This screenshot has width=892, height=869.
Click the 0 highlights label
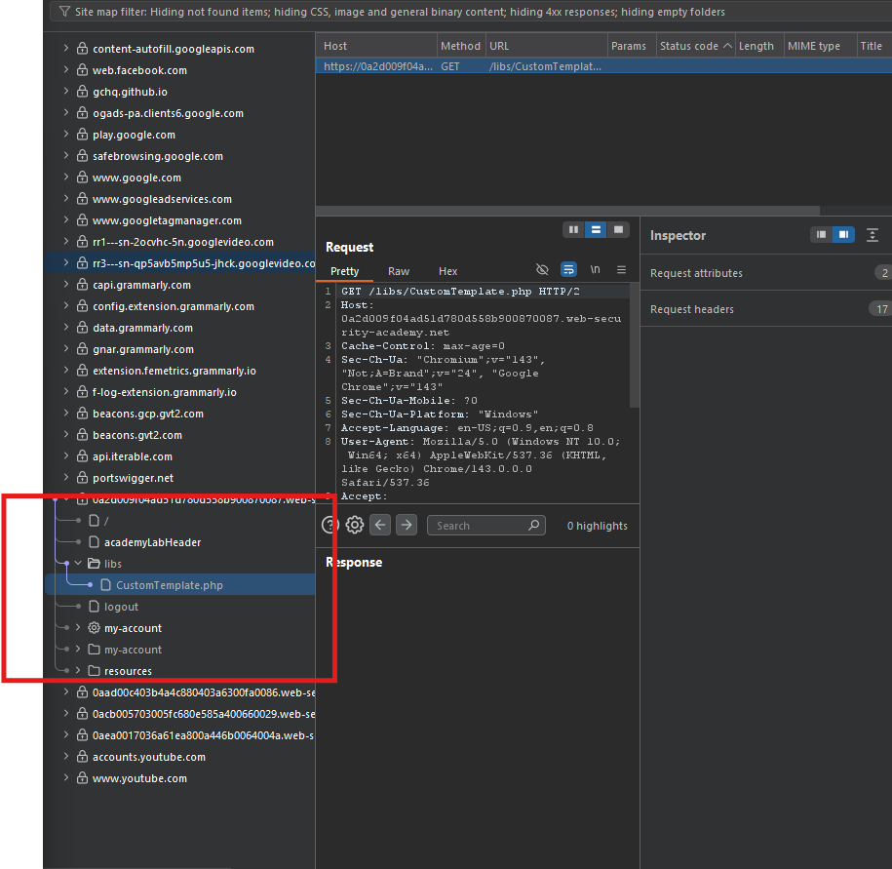click(597, 526)
